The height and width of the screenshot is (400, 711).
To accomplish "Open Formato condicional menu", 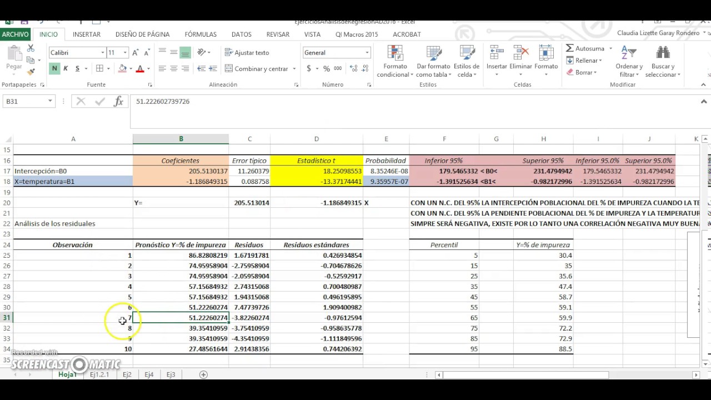I will click(395, 62).
